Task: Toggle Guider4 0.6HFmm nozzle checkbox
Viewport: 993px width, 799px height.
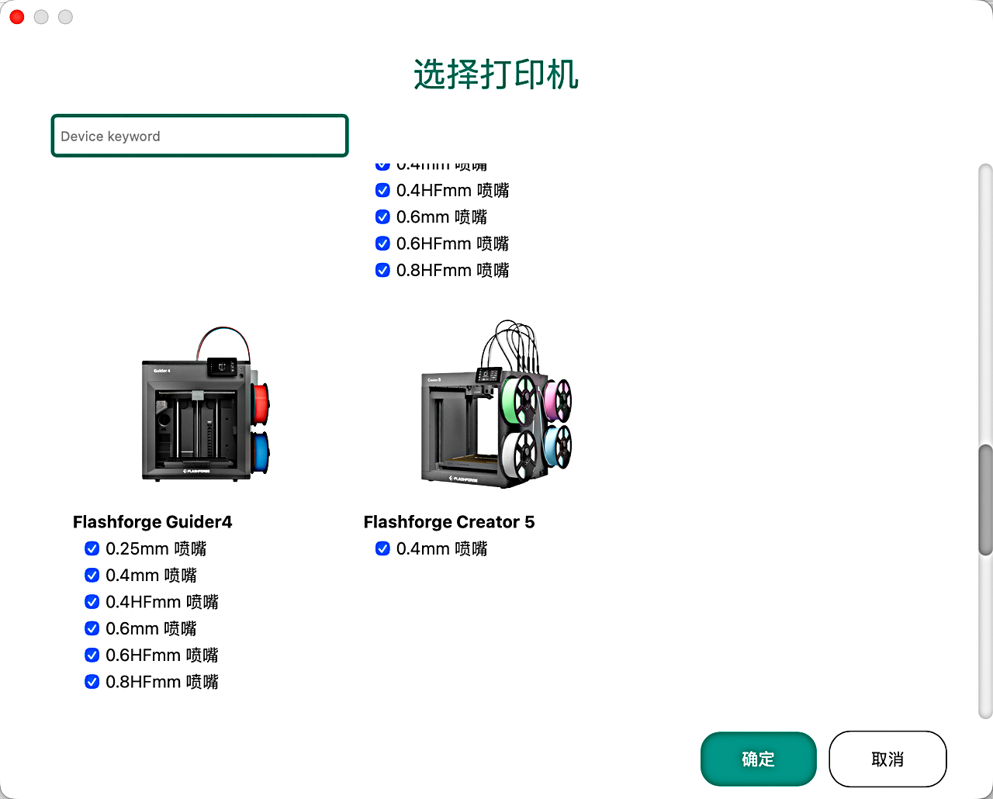Action: (x=92, y=655)
